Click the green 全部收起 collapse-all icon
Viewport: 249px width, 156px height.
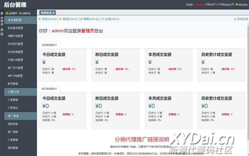click(x=20, y=13)
